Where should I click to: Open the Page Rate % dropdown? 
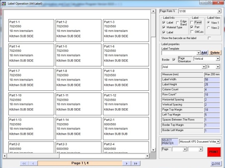tap(219, 11)
